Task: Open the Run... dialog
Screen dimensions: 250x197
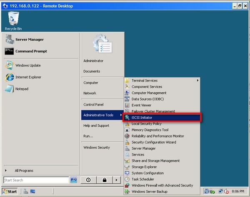Action: (88, 136)
